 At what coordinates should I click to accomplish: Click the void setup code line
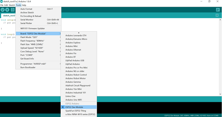point(8,20)
